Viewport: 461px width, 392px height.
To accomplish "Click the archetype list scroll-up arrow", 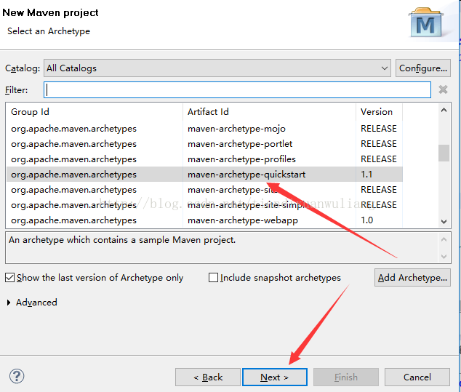I will pos(444,111).
